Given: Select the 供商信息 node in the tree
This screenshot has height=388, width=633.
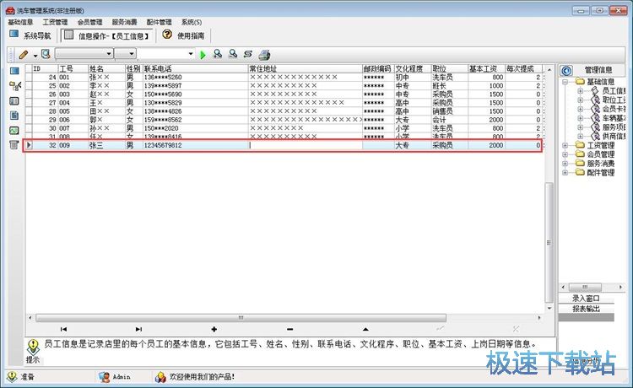Looking at the screenshot, I should click(x=614, y=137).
